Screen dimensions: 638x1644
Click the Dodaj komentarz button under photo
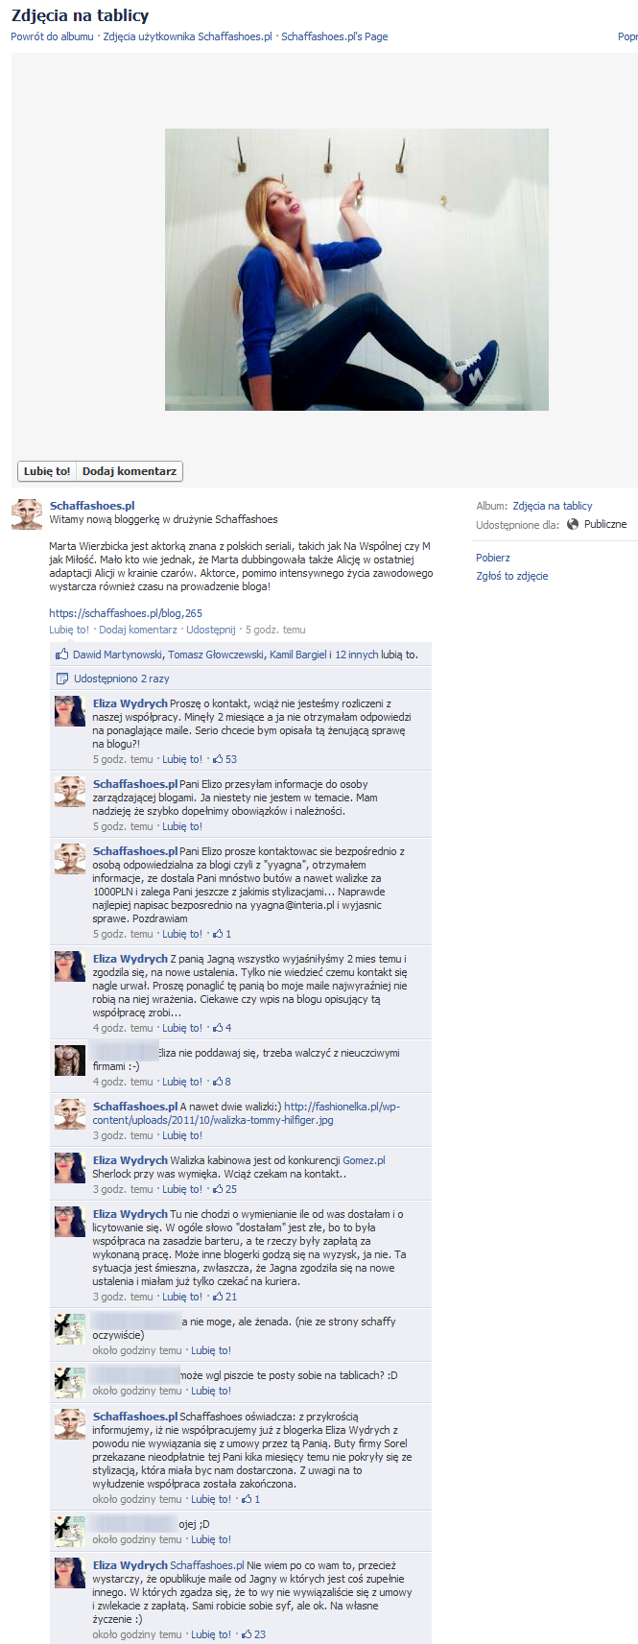(130, 471)
